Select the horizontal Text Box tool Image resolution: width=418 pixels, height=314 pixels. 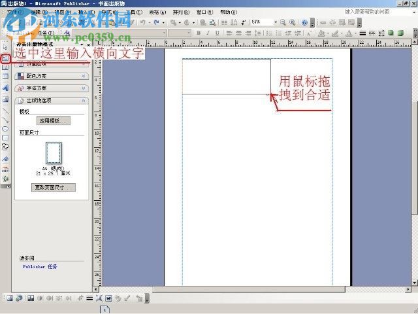pyautogui.click(x=5, y=58)
